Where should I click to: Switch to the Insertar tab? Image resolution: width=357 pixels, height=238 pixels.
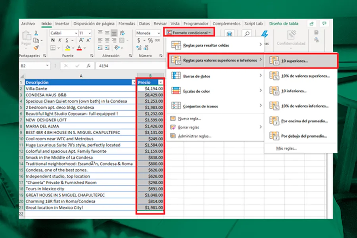(x=62, y=24)
